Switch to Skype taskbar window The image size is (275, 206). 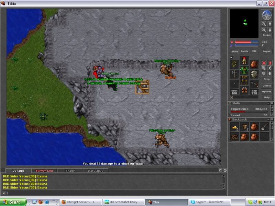click(209, 202)
